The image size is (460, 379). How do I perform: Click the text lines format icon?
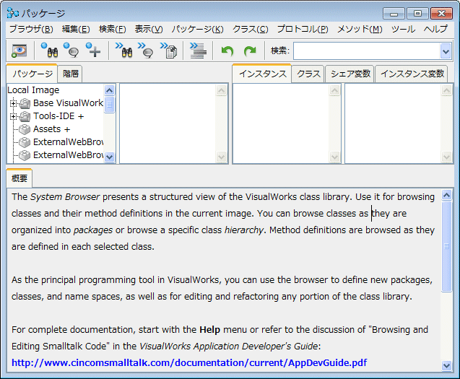197,51
